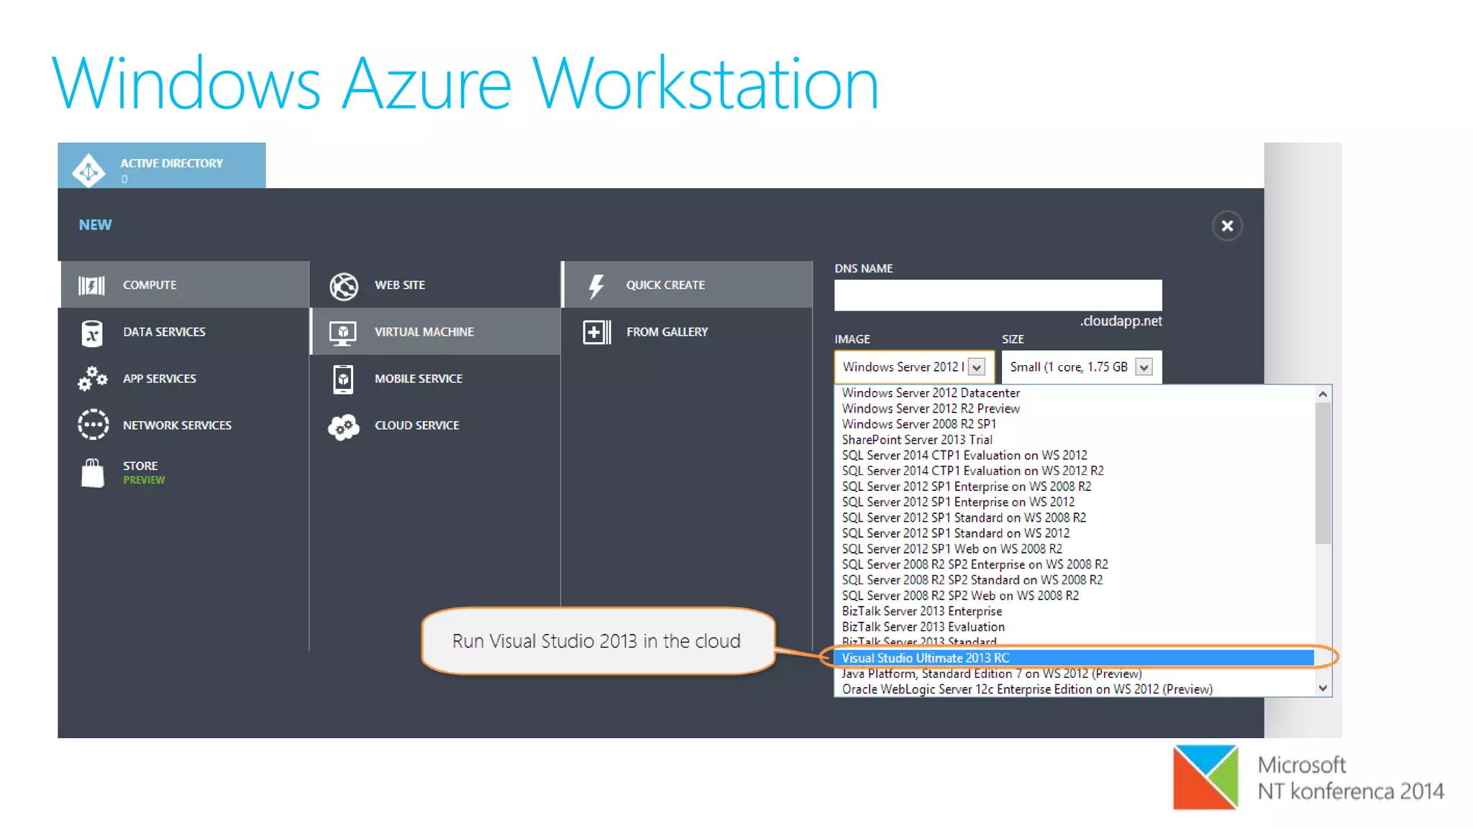Image resolution: width=1473 pixels, height=828 pixels.
Task: Open the Size dropdown arrow
Action: tap(1144, 367)
